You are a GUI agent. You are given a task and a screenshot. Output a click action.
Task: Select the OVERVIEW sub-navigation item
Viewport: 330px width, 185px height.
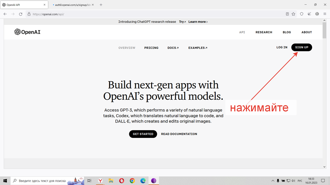[127, 48]
